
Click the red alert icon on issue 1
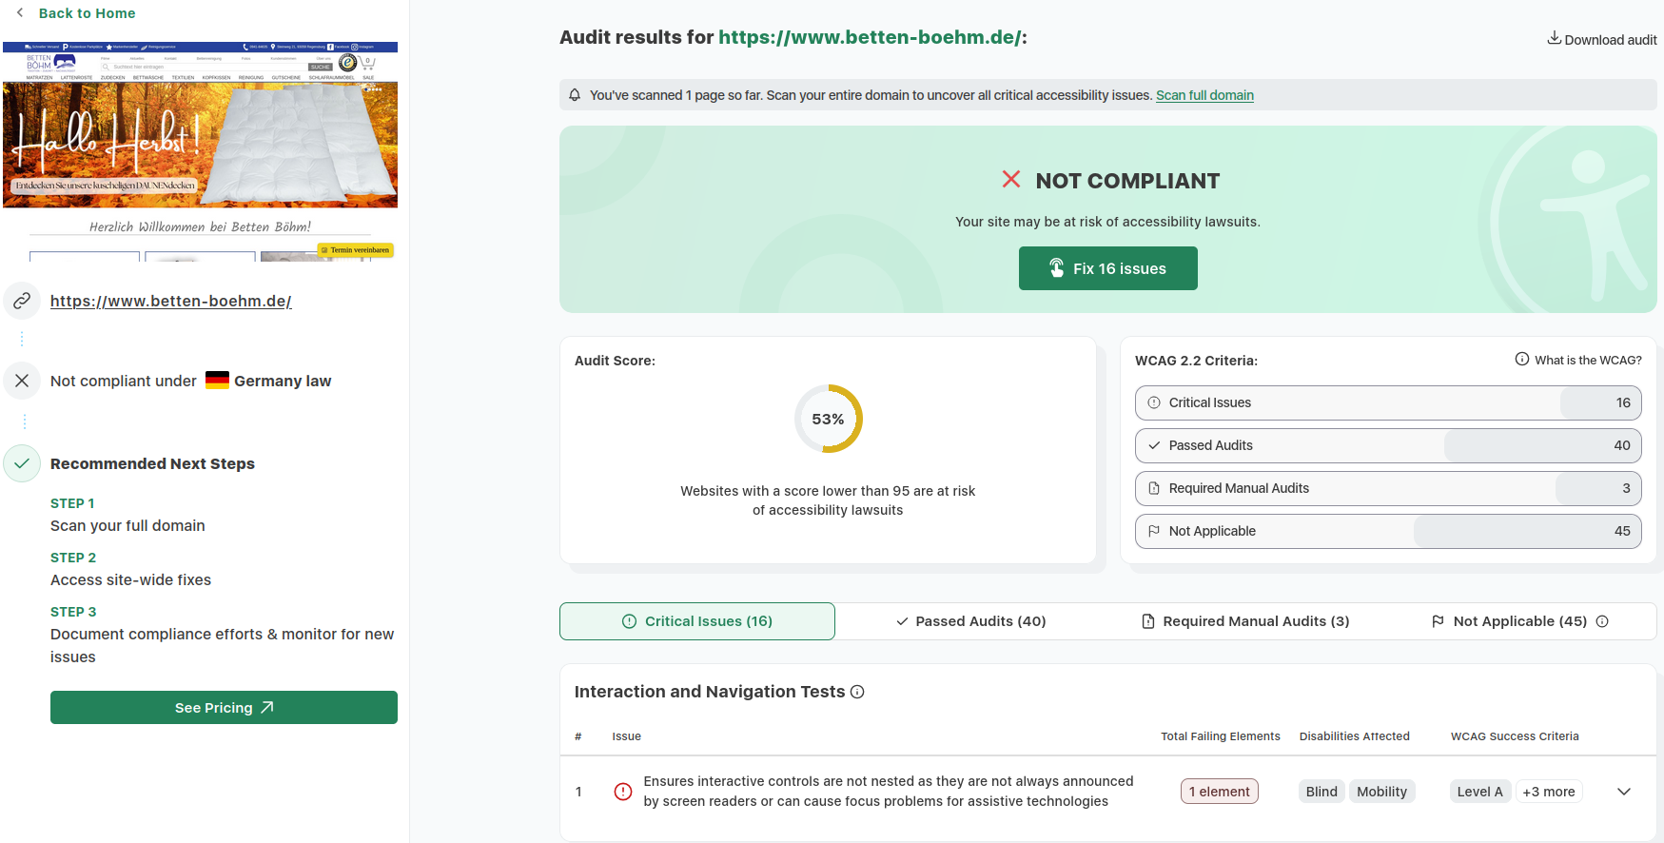coord(623,792)
